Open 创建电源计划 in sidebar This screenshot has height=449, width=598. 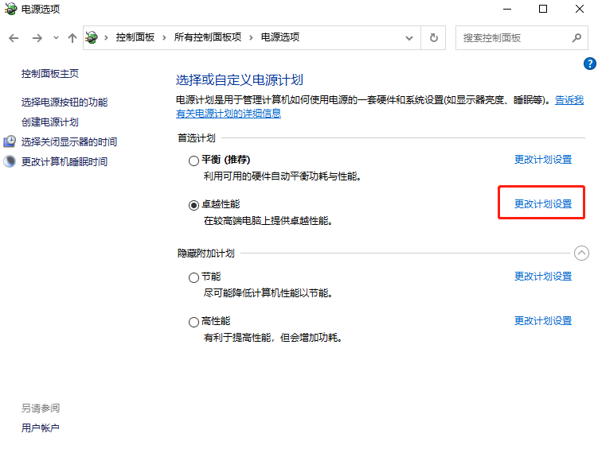50,122
